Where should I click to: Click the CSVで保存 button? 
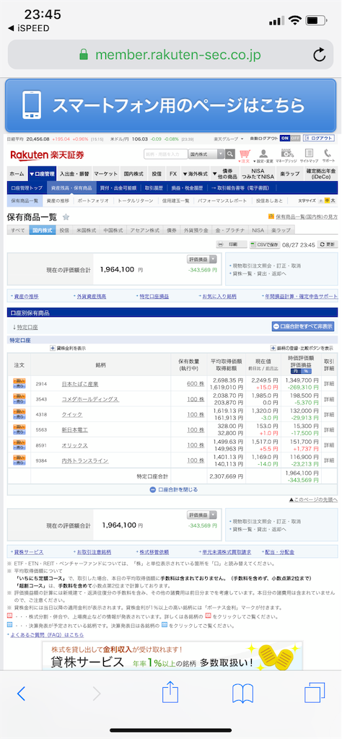266,245
